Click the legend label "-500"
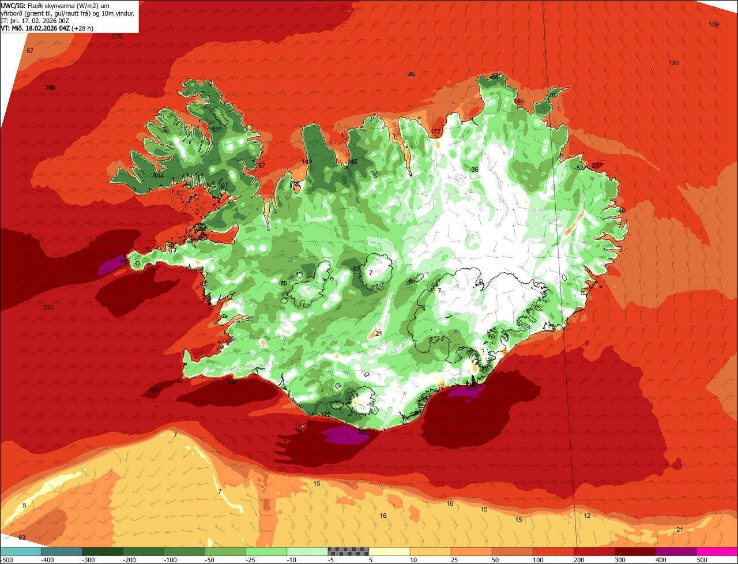This screenshot has height=564, width=738. click(x=6, y=559)
